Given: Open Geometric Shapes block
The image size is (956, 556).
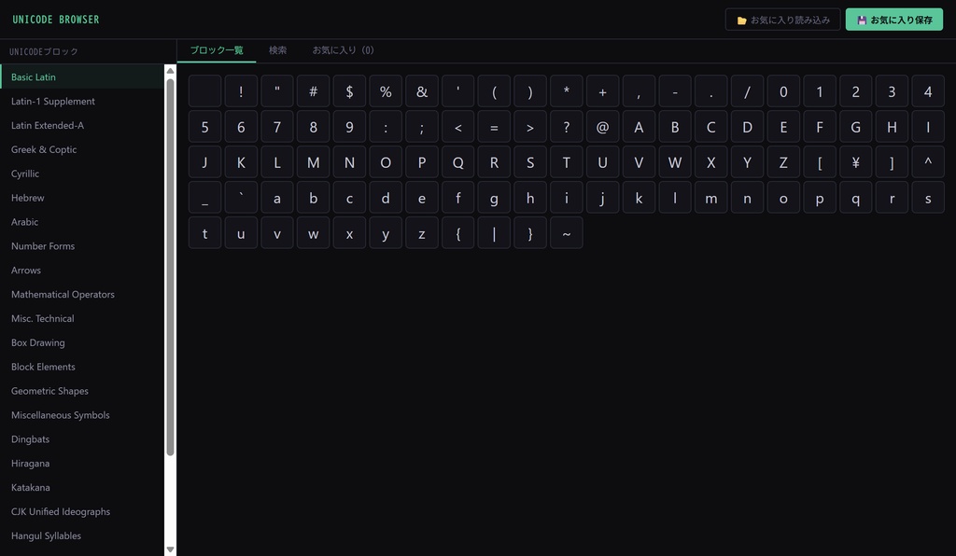Looking at the screenshot, I should pyautogui.click(x=82, y=391).
